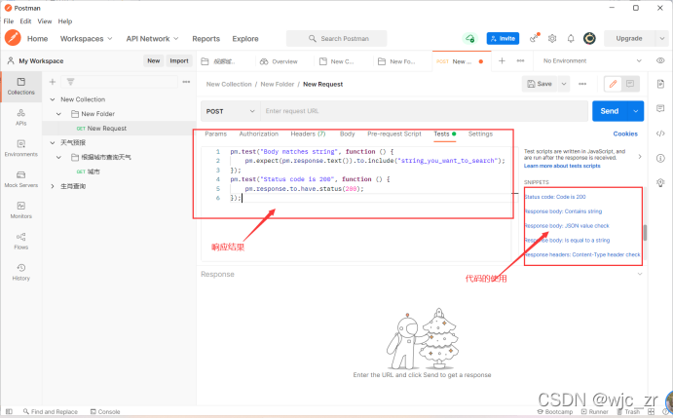Viewport: 673px width, 419px height.
Task: Open the code snippet icon in right sidebar
Action: [660, 133]
